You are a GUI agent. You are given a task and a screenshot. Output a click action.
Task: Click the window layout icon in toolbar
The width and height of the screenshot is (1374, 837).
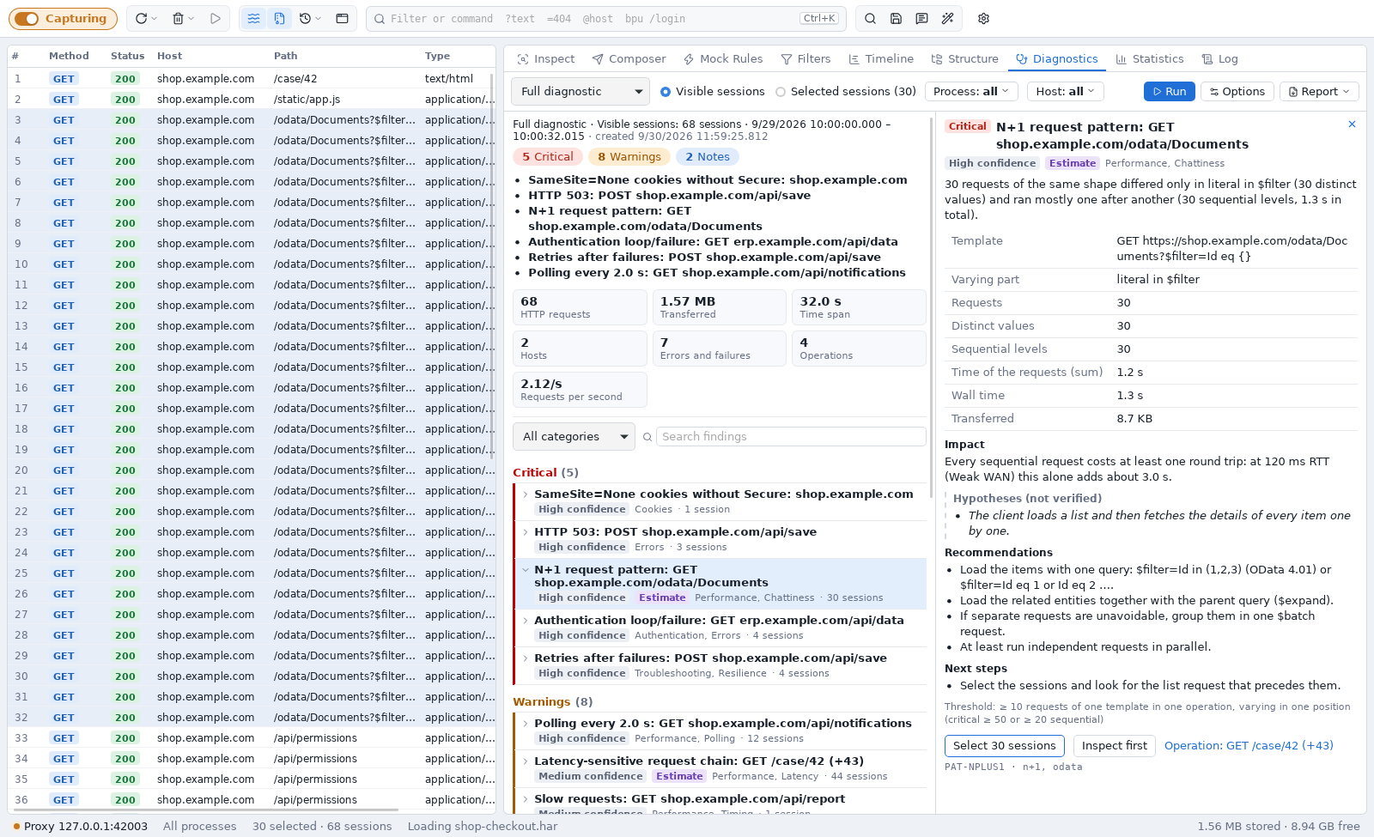click(342, 18)
